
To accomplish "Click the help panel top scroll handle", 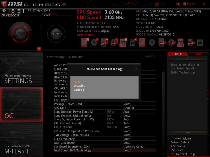I will click(x=188, y=58).
